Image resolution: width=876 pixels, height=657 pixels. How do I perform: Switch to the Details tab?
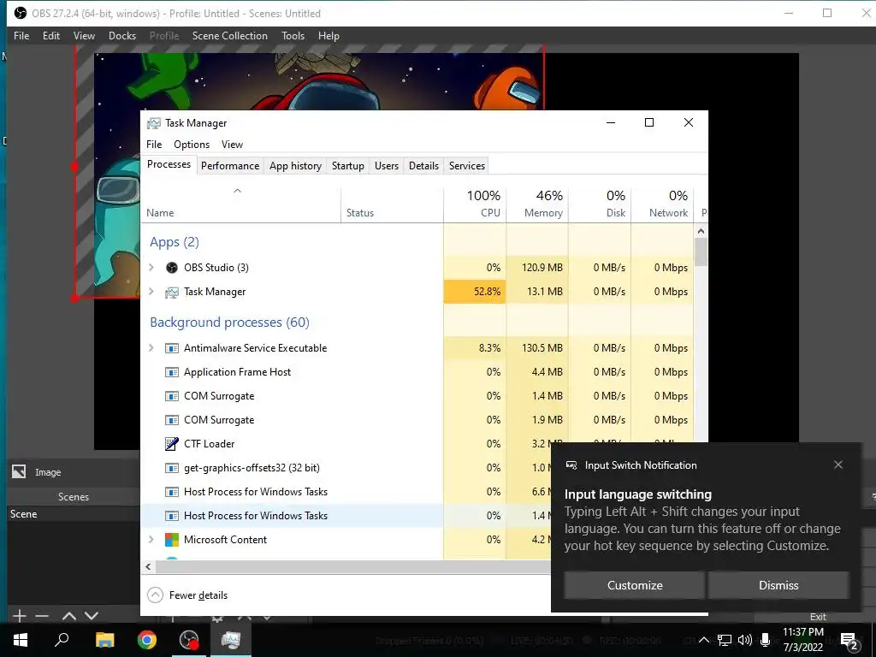click(x=423, y=166)
